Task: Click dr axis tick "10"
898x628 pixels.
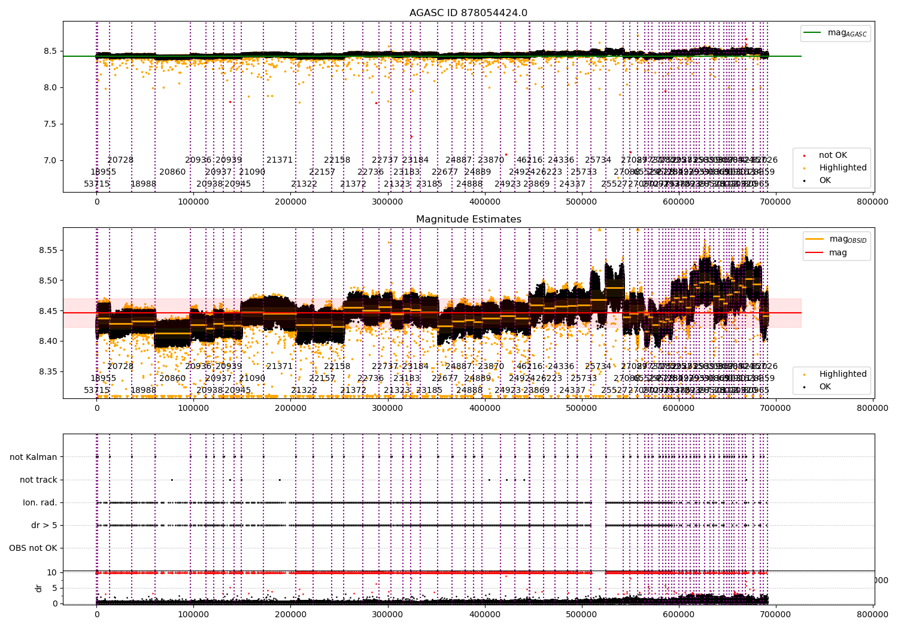Action: click(52, 572)
